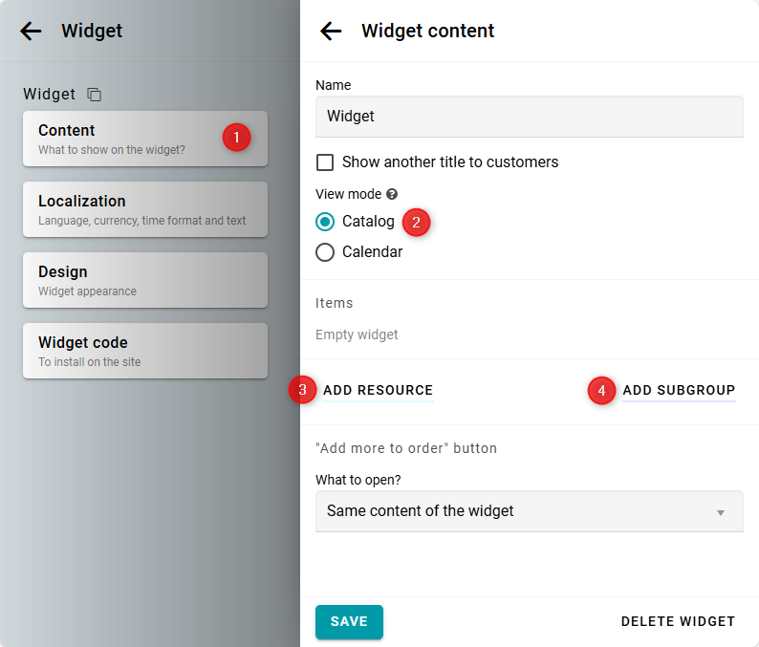Copy the widget using duplicate icon
The image size is (759, 647).
tap(94, 95)
